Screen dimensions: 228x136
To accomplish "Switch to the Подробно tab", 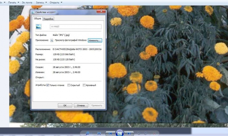I will click(48, 19).
